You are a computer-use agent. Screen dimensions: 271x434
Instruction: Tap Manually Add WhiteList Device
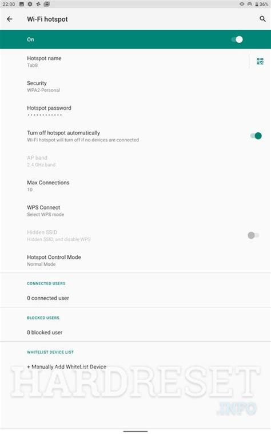point(66,367)
